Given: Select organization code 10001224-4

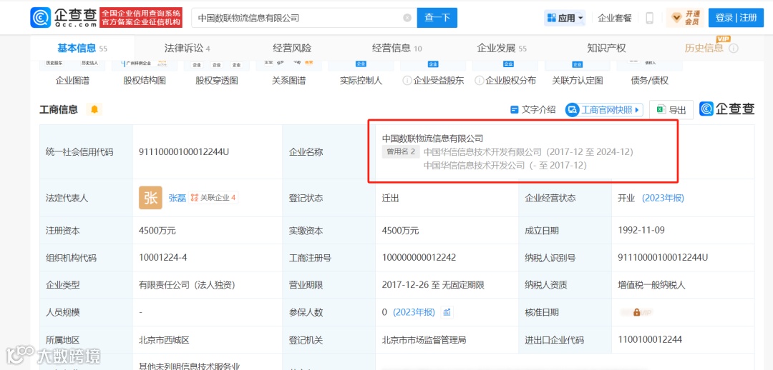Looking at the screenshot, I should point(162,257).
